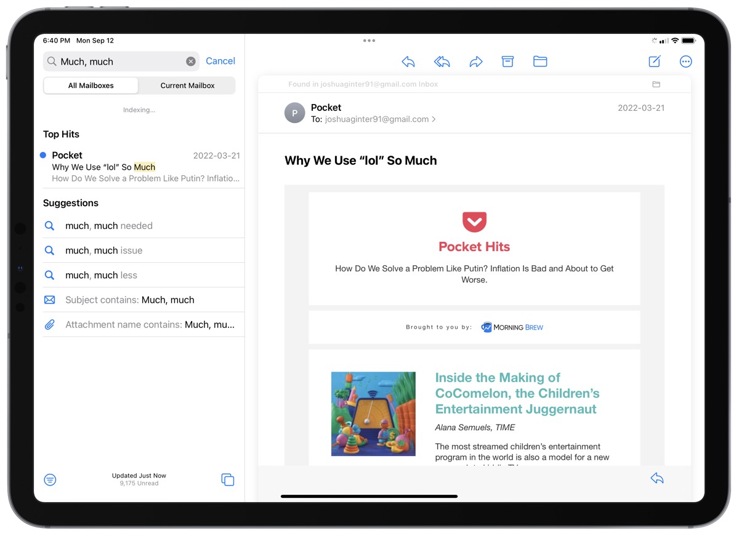The height and width of the screenshot is (536, 739).
Task: Switch to the Current Mailbox tab
Action: coord(187,86)
